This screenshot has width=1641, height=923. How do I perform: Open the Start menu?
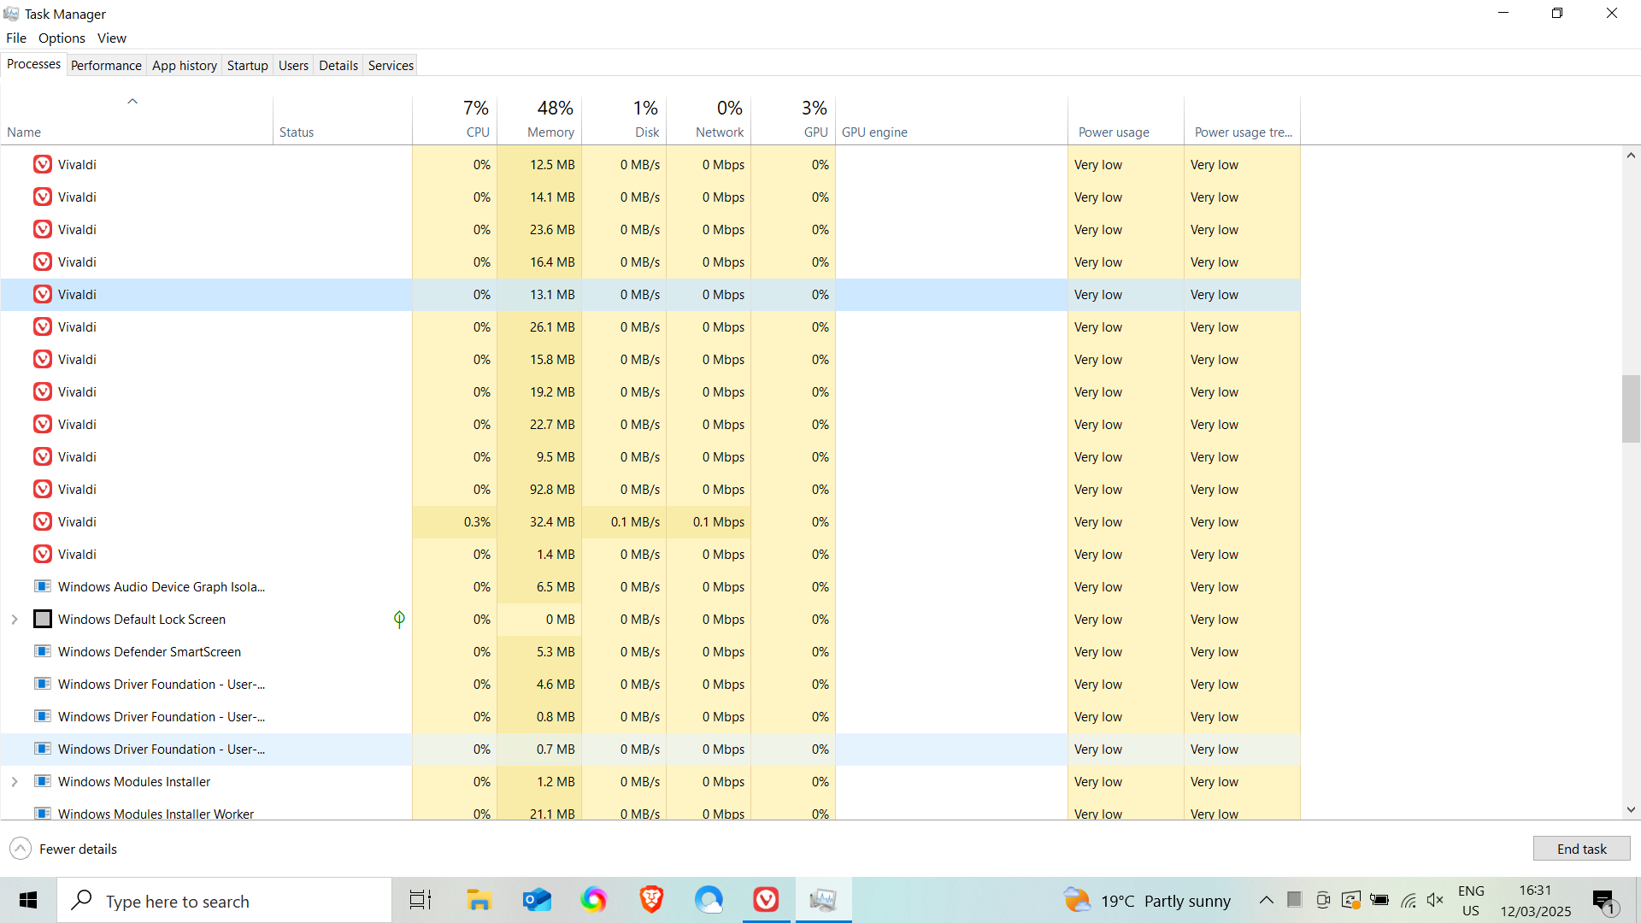[x=28, y=900]
